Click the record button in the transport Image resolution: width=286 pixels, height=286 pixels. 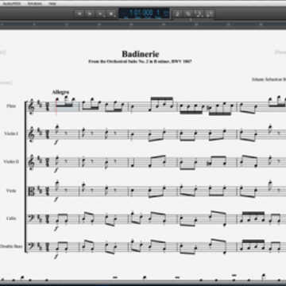pyautogui.click(x=111, y=14)
